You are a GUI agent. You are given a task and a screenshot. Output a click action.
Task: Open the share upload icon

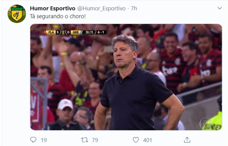pyautogui.click(x=187, y=140)
